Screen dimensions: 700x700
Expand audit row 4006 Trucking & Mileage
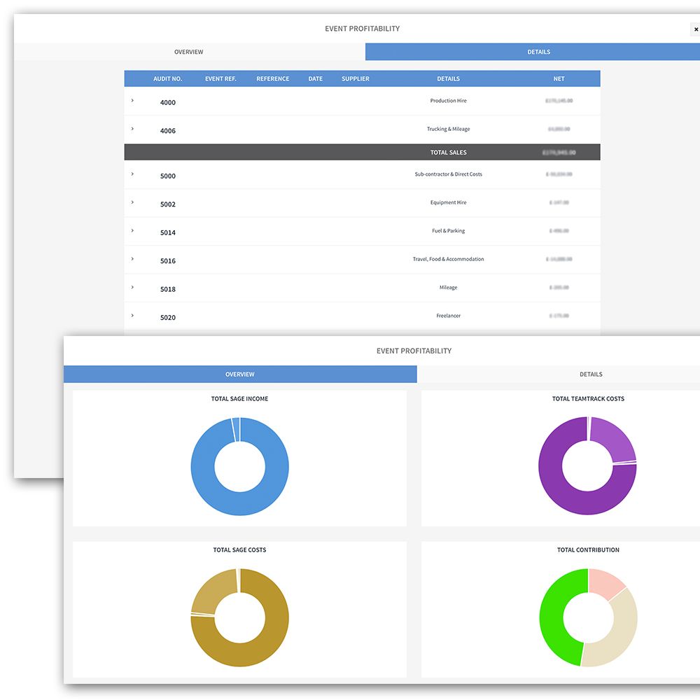tap(132, 129)
